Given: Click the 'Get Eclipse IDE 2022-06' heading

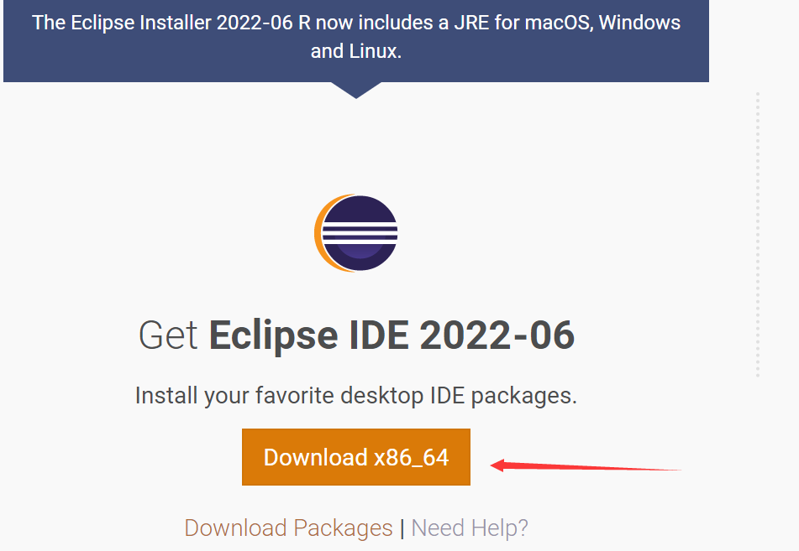Looking at the screenshot, I should 356,335.
